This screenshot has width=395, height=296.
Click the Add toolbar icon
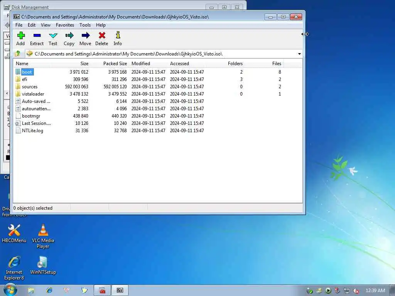click(x=21, y=35)
